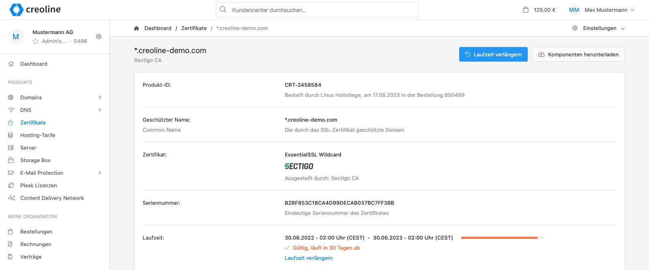Click 'Gültig, läuft in 30 Tagen ab' status

point(326,248)
